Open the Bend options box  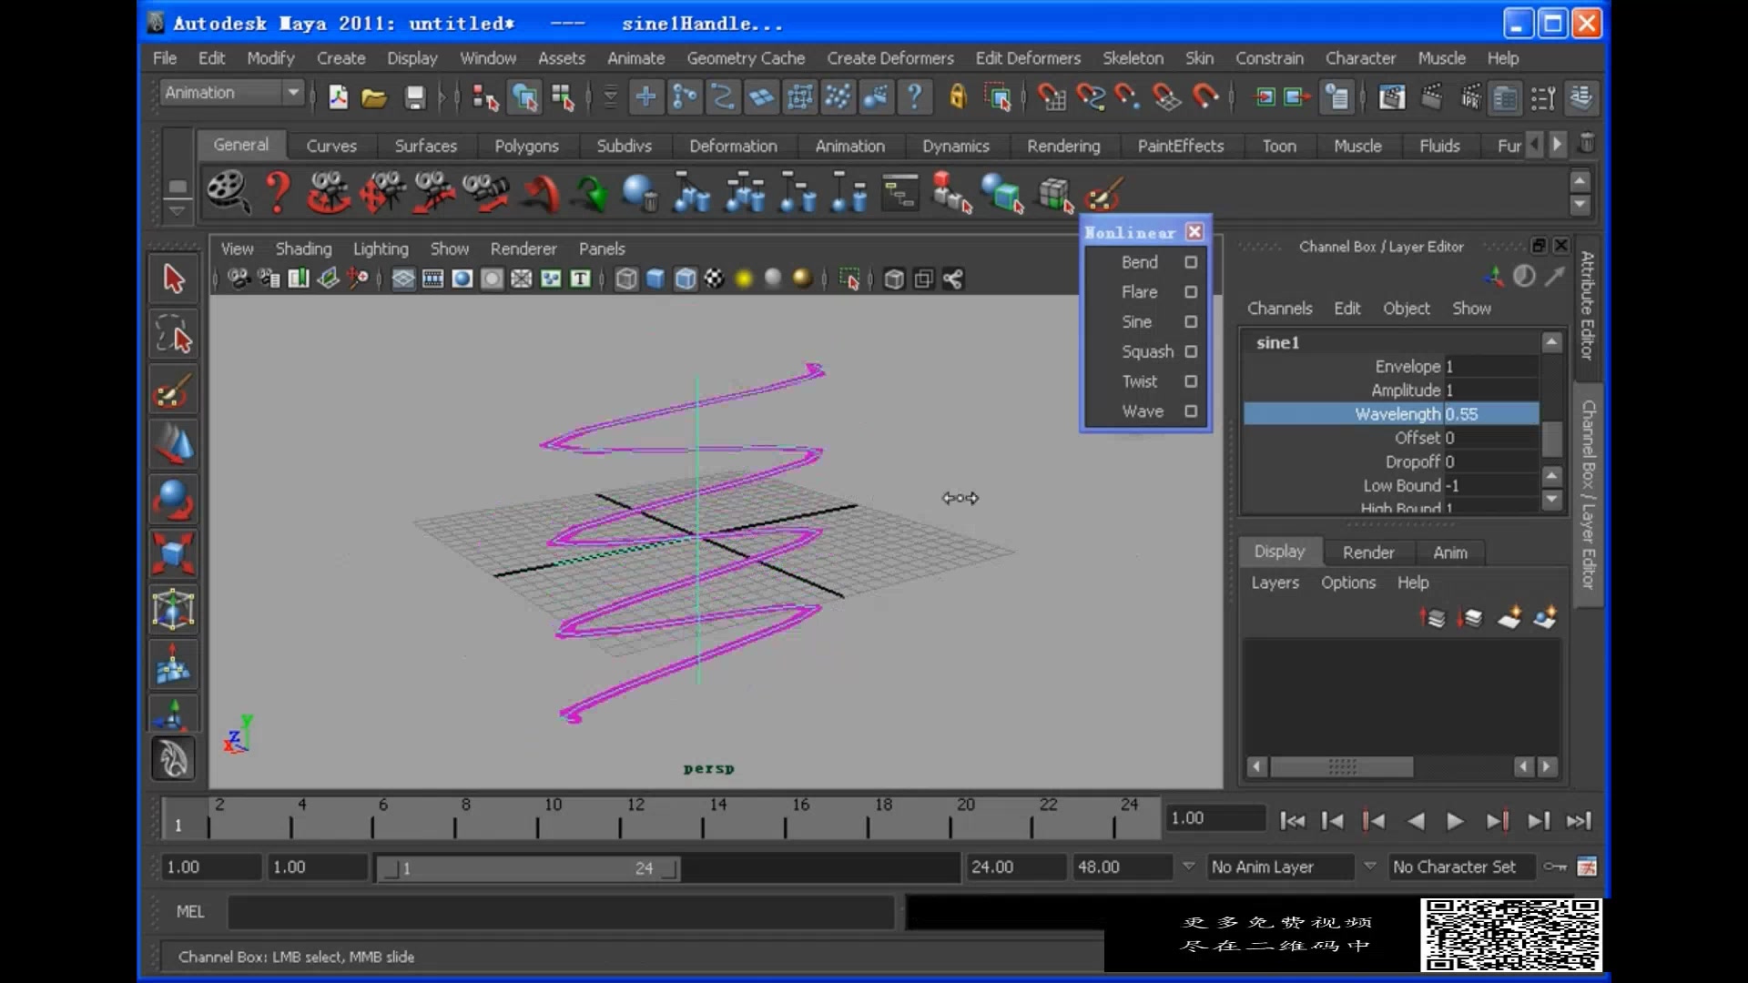click(1190, 262)
